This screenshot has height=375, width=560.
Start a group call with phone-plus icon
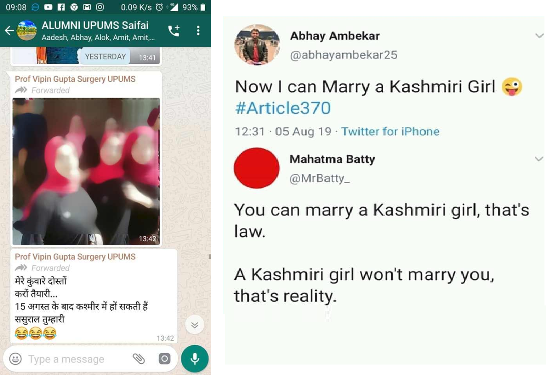pos(174,31)
